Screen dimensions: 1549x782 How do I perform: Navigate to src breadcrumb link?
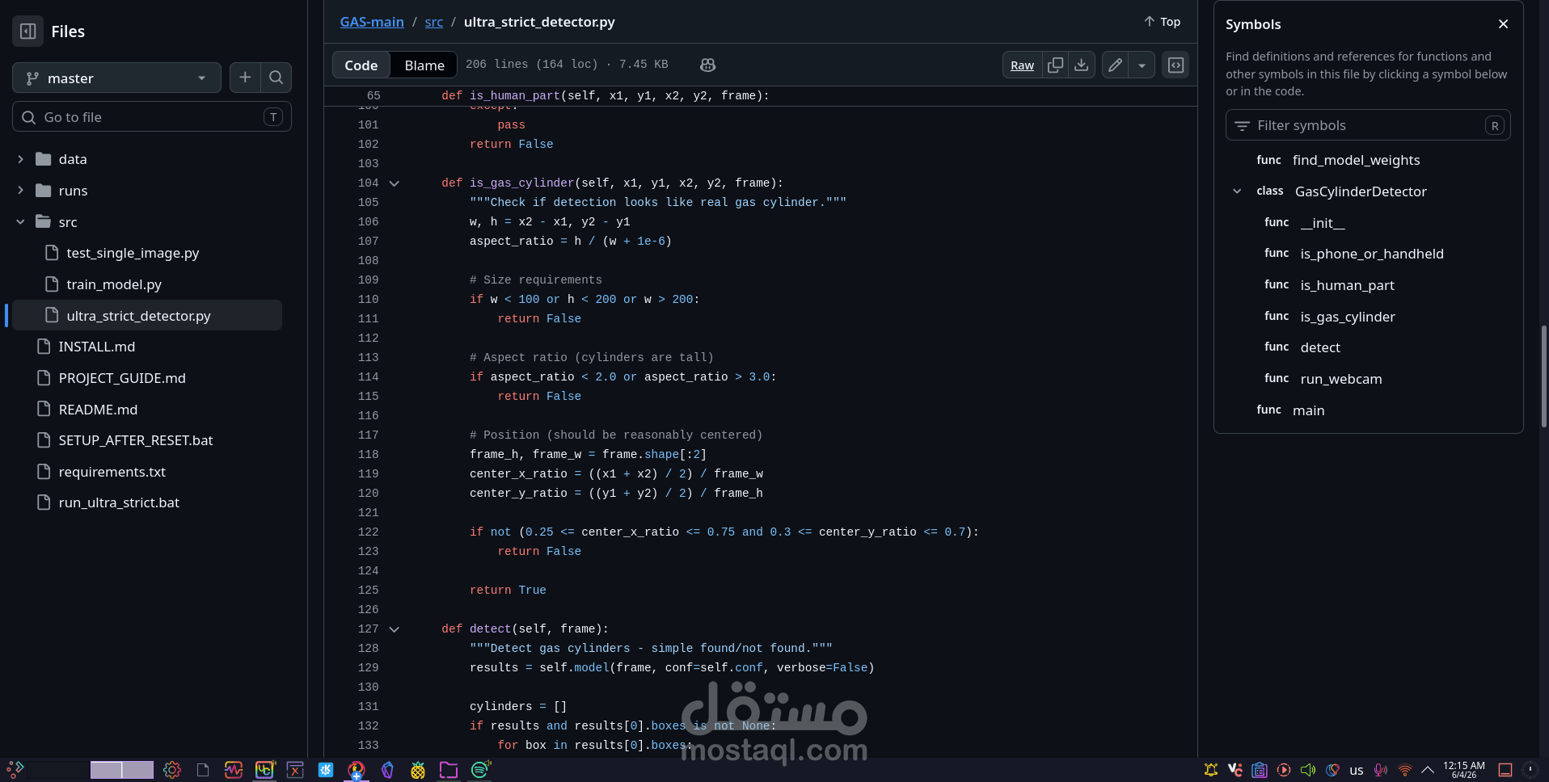[434, 22]
